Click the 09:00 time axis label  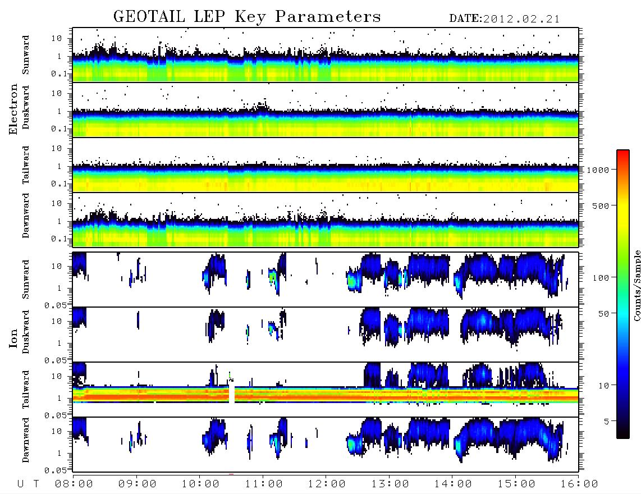[137, 484]
